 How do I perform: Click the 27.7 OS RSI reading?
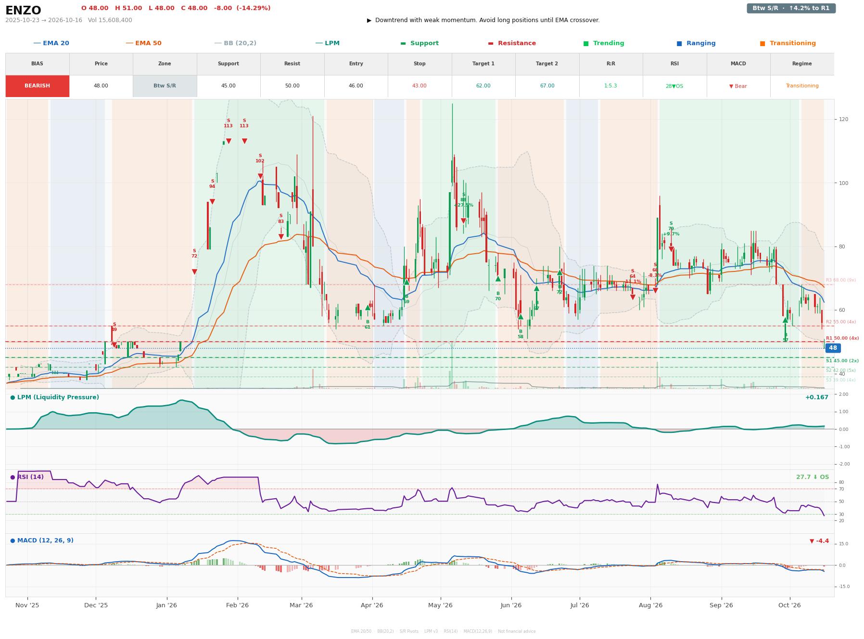[813, 477]
